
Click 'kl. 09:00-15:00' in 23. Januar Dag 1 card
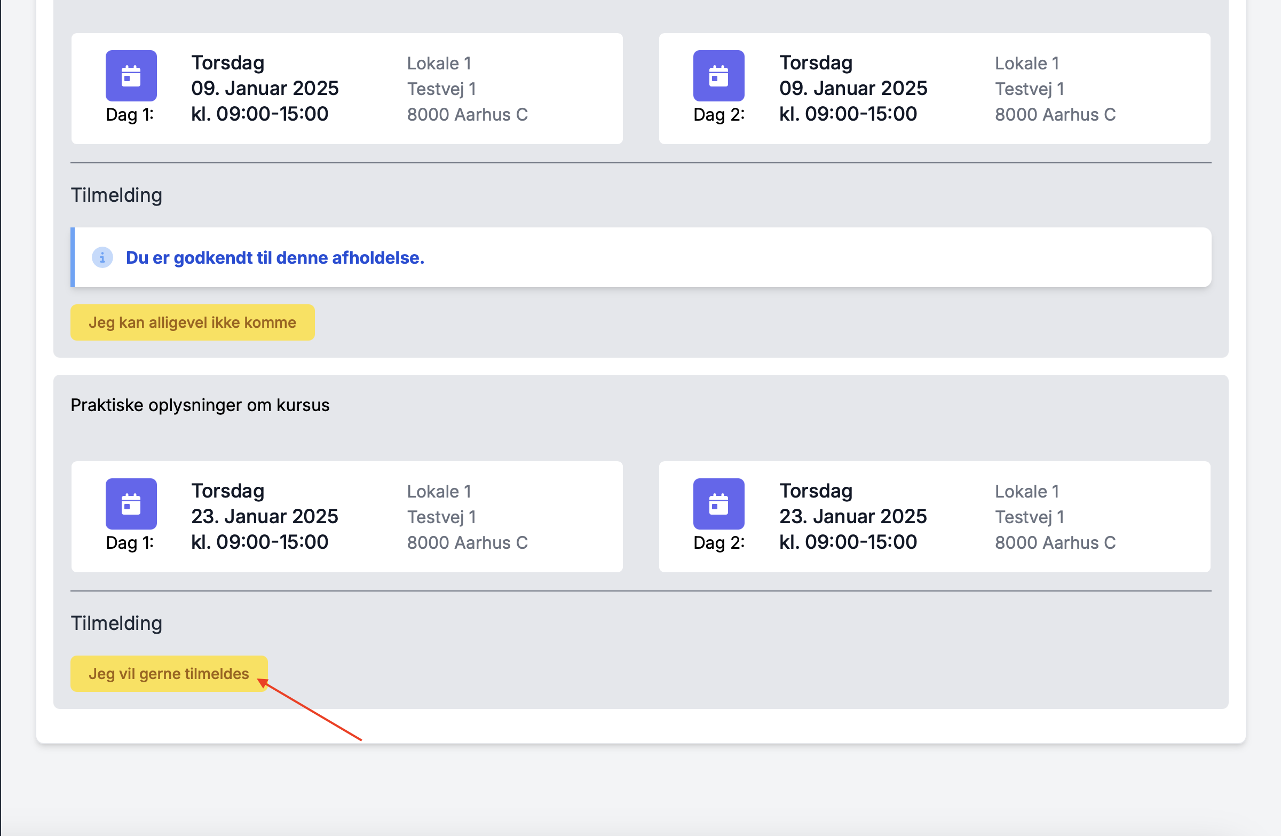259,542
